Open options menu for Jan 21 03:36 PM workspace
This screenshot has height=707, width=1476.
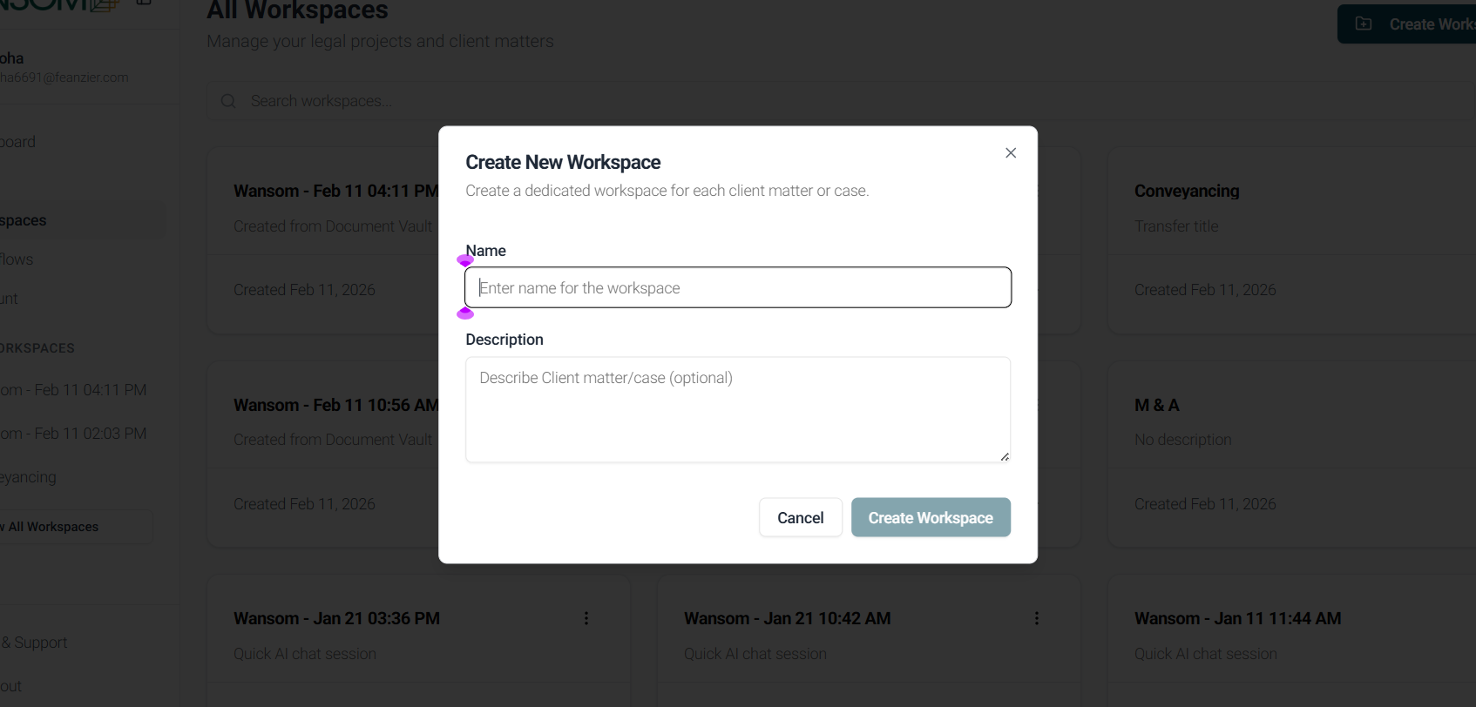pos(586,618)
